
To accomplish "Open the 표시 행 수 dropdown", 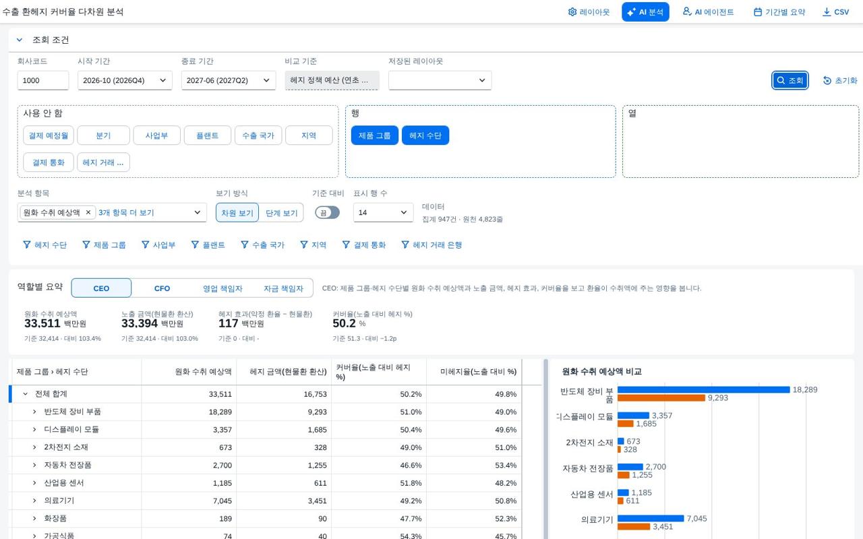I will pyautogui.click(x=383, y=212).
